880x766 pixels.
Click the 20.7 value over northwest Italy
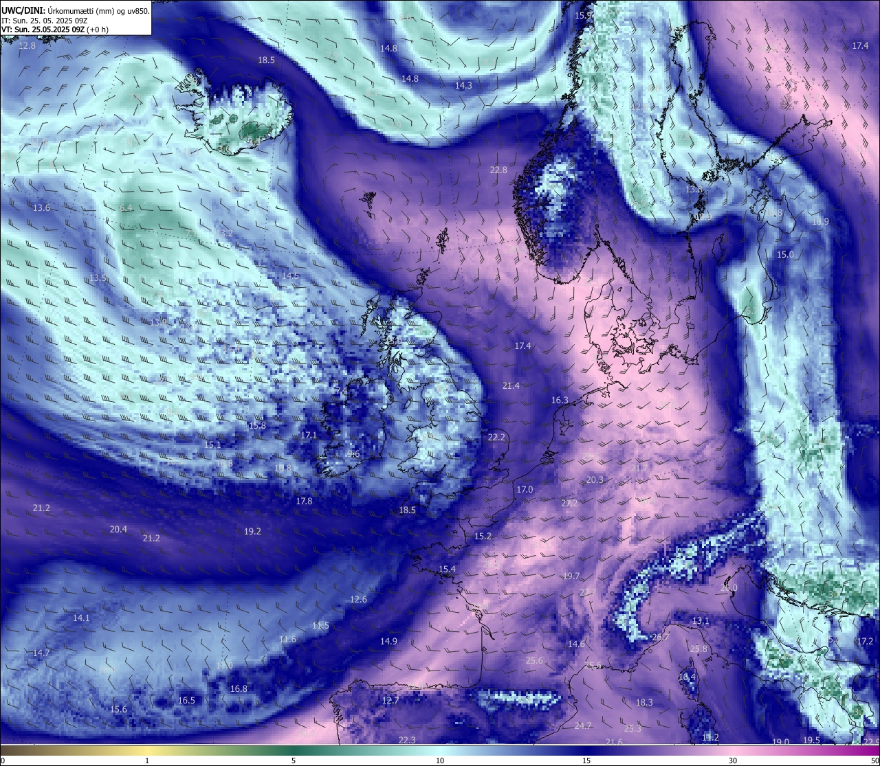[x=660, y=638]
